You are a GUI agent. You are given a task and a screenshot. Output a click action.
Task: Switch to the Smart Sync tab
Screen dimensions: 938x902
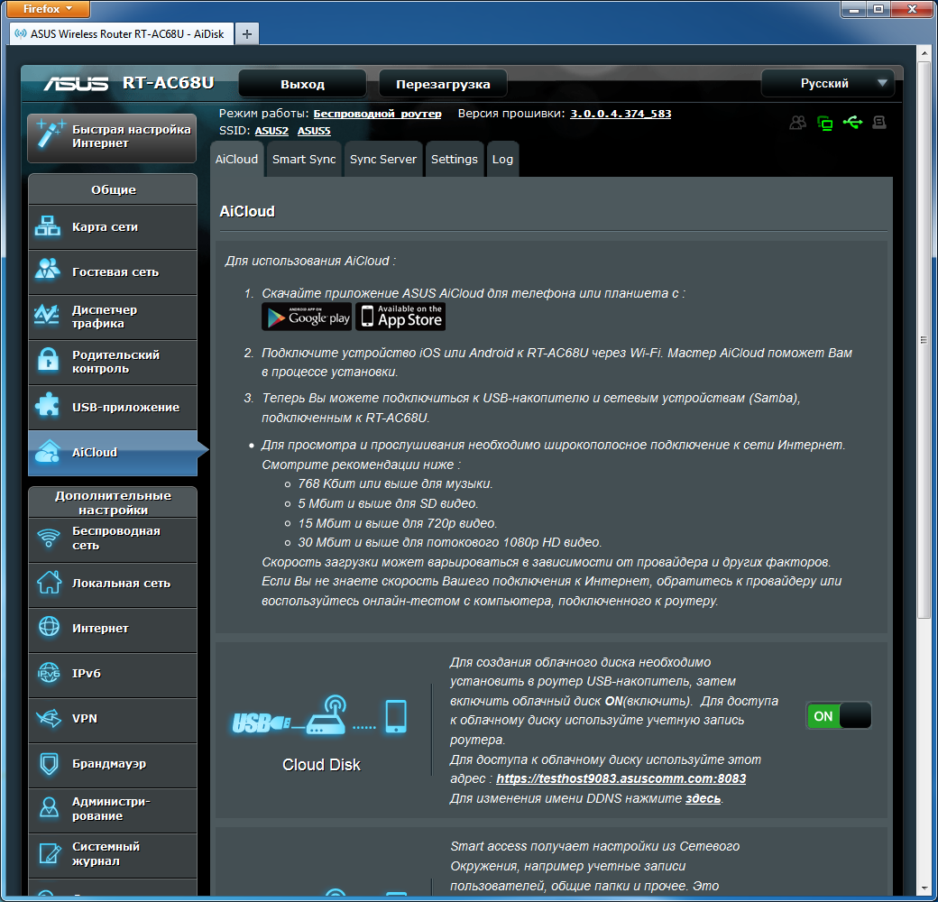(x=304, y=159)
